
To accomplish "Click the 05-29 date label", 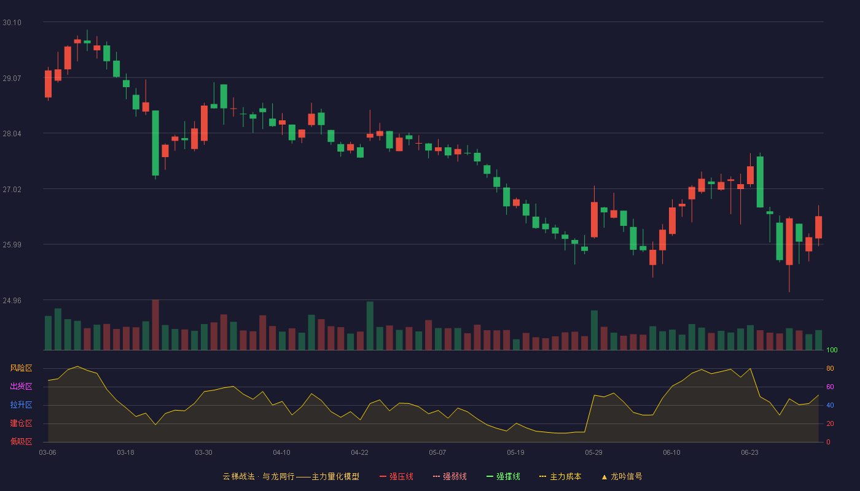I will [x=593, y=452].
